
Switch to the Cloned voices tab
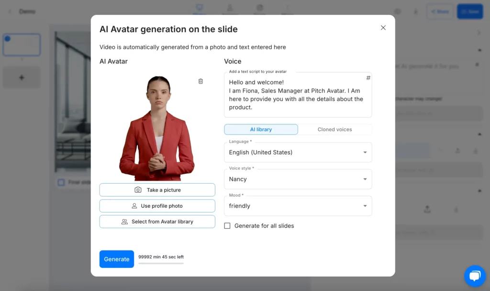pyautogui.click(x=334, y=129)
